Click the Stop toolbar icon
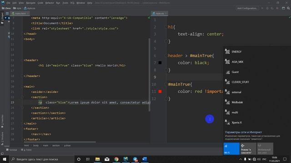This screenshot has height=163, width=291. click(277, 8)
